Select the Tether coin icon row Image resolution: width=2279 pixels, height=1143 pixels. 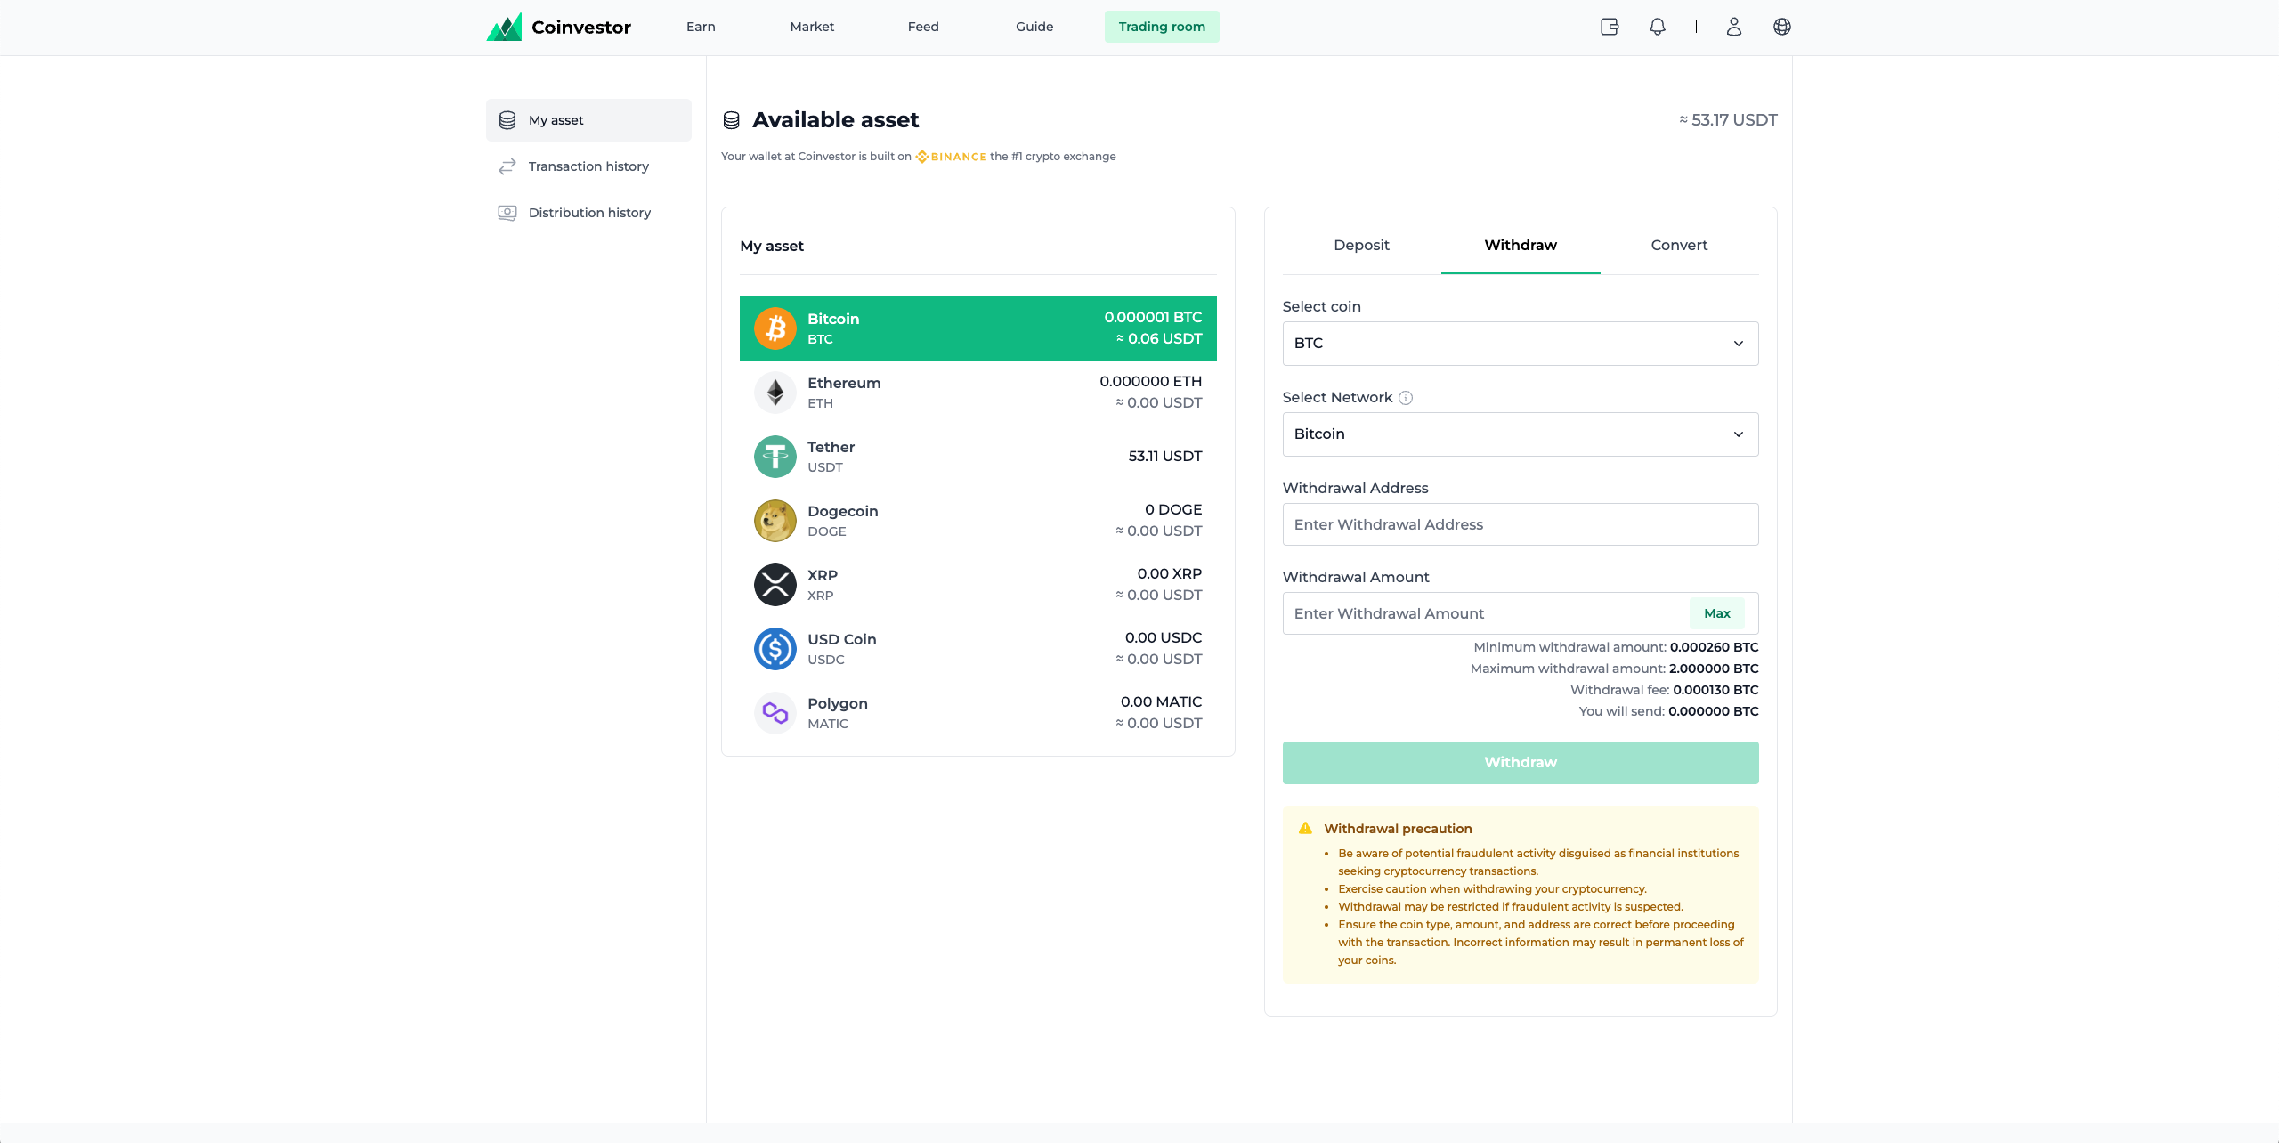(775, 457)
